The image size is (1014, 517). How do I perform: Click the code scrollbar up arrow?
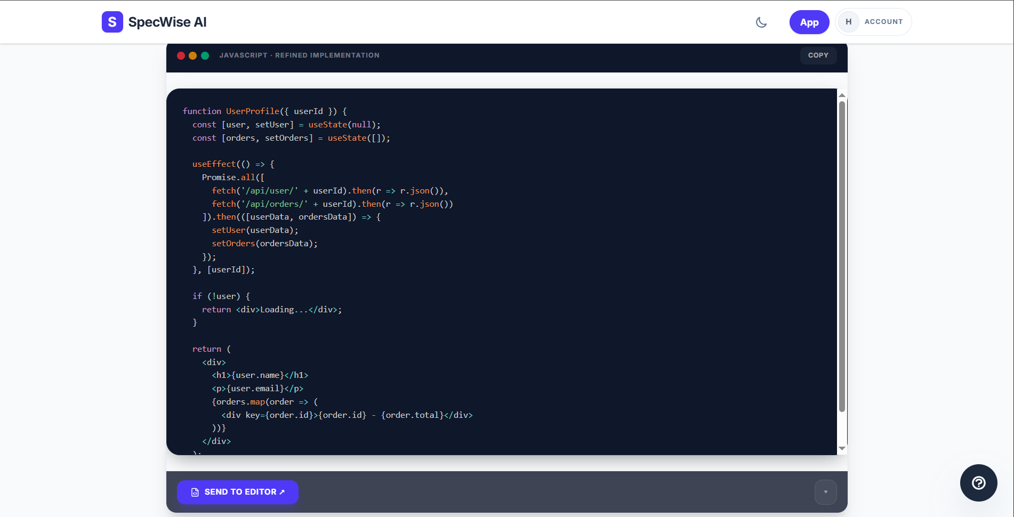(x=842, y=95)
